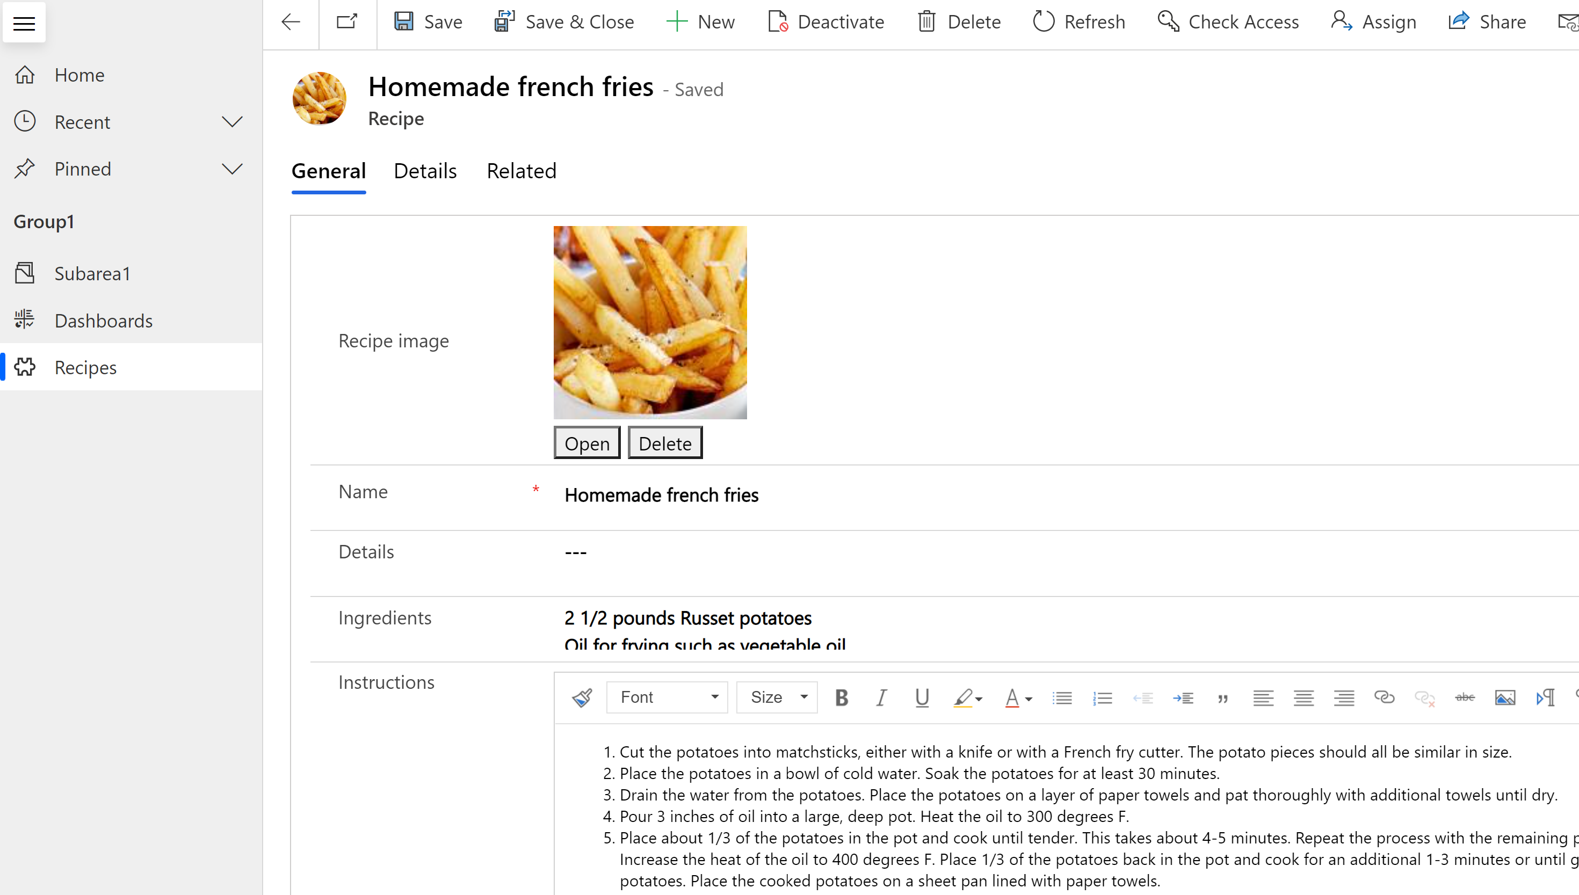Click the Bold formatting icon
Image resolution: width=1579 pixels, height=895 pixels.
point(841,696)
